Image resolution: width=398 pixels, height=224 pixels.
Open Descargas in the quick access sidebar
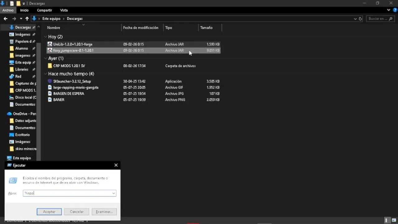coord(23,27)
